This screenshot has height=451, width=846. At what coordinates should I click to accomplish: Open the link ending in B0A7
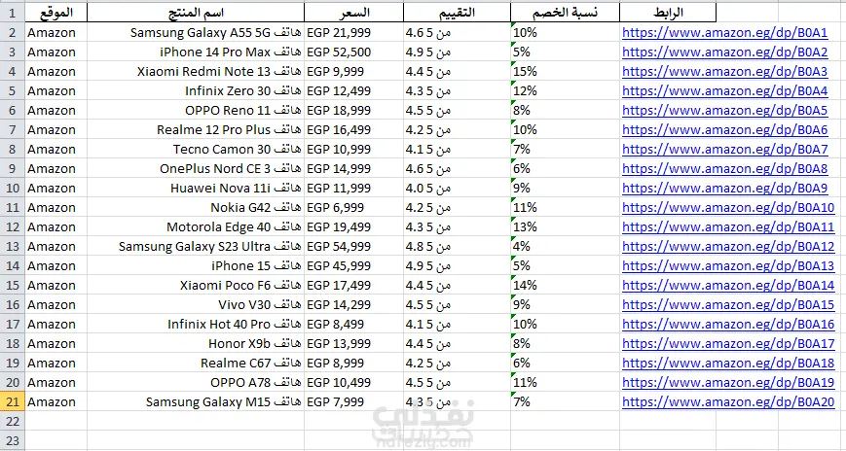(x=723, y=149)
